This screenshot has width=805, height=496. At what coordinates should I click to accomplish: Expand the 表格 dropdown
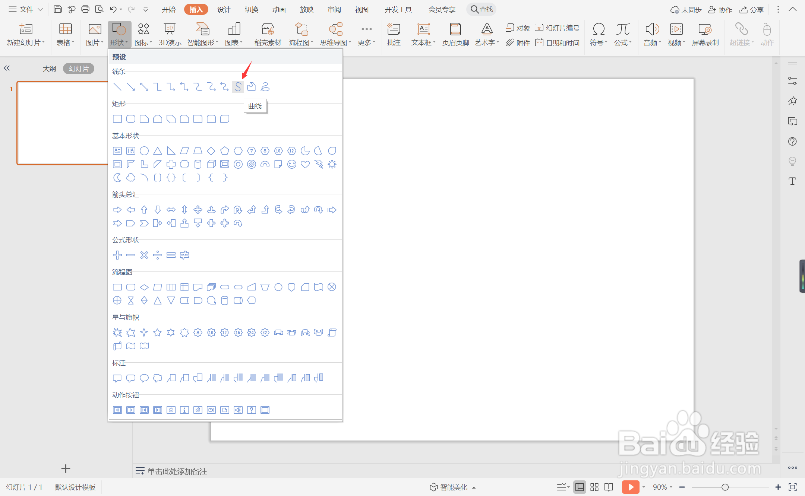[x=66, y=43]
